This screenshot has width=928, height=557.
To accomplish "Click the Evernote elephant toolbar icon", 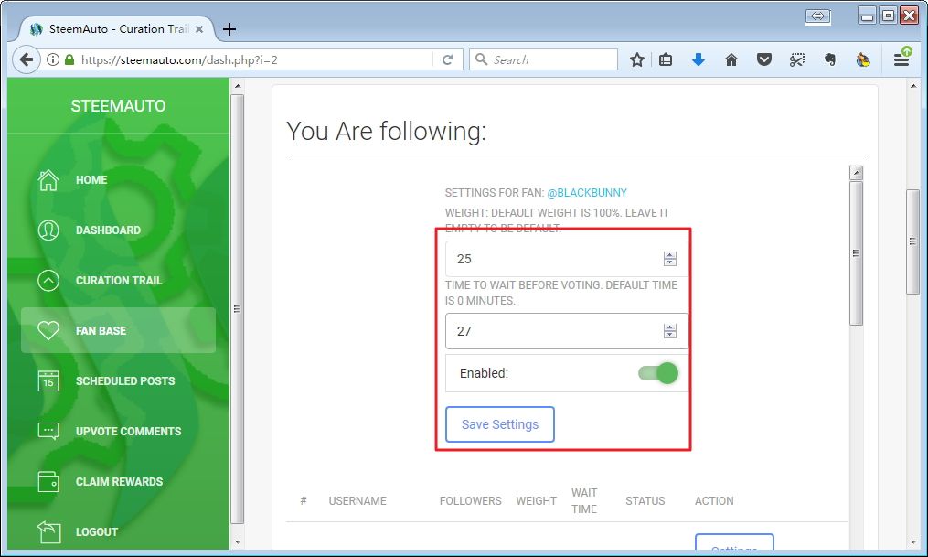I will [x=830, y=59].
